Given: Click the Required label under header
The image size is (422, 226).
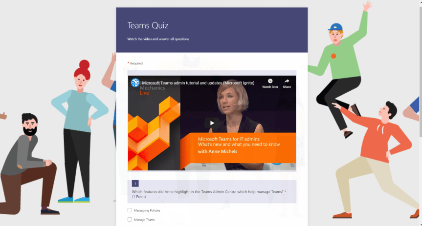Looking at the screenshot, I should 136,63.
